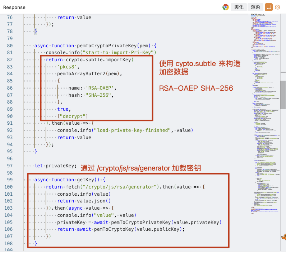Click 'crypto.subtle.importKey(' on line 82
Image resolution: width=286 pixels, height=253 pixels.
pos(100,59)
